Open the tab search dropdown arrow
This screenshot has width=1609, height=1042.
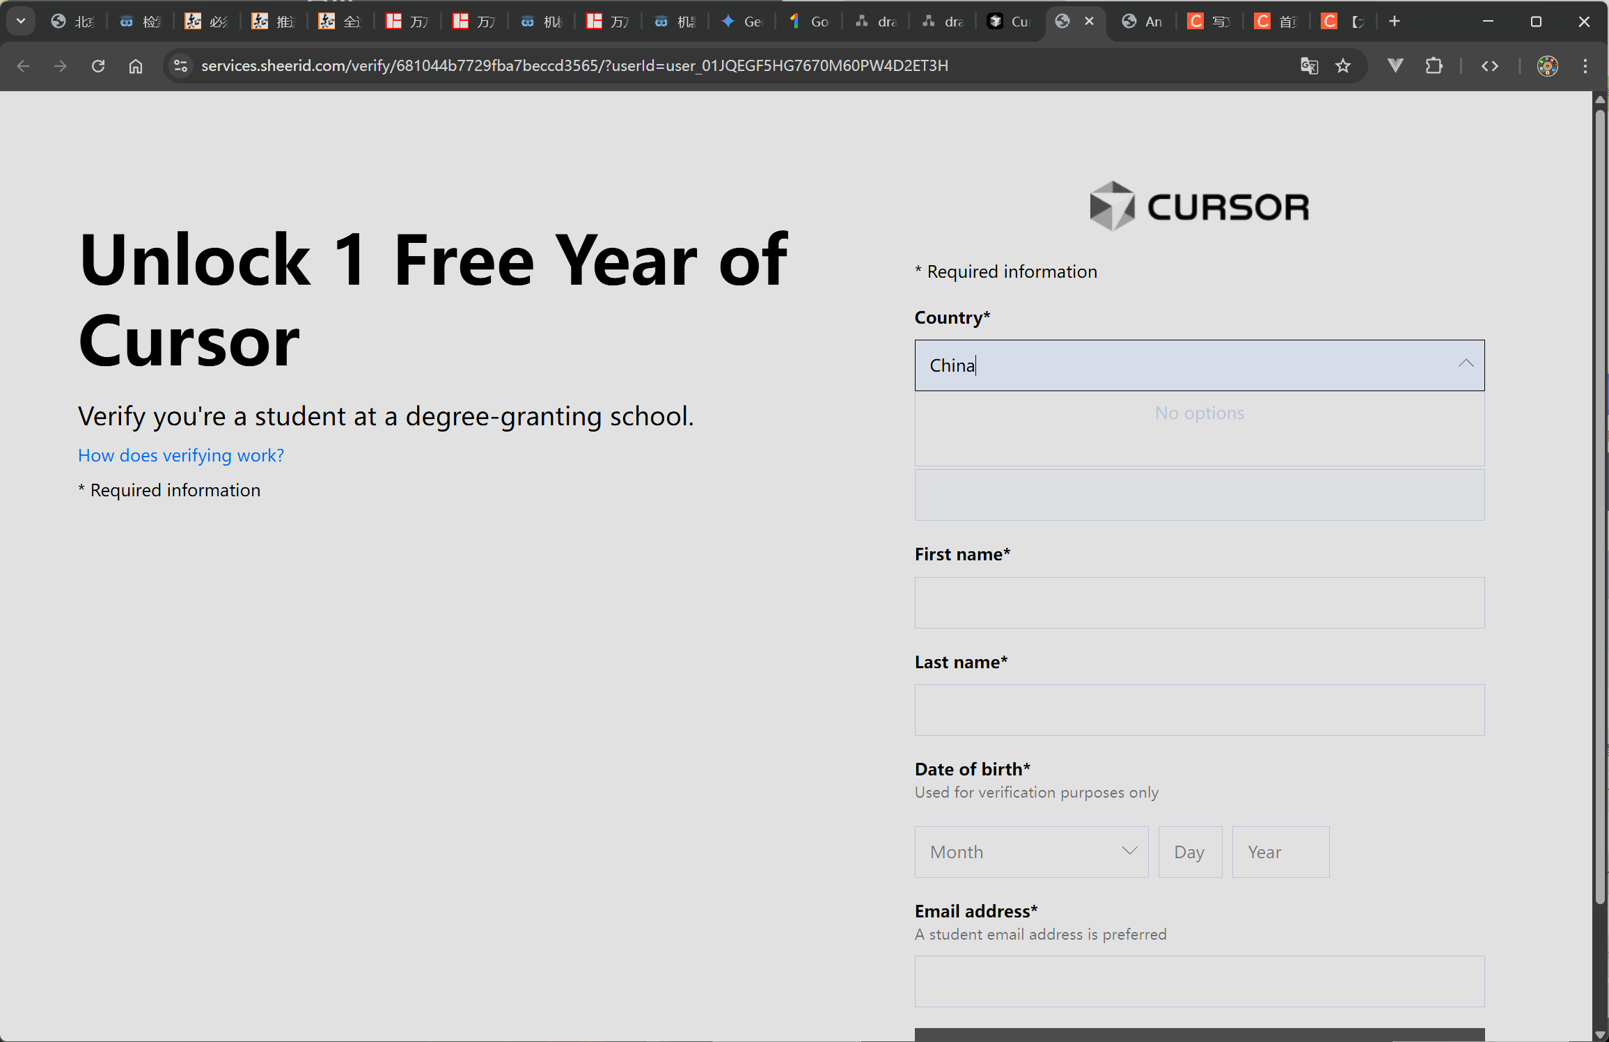(x=21, y=22)
